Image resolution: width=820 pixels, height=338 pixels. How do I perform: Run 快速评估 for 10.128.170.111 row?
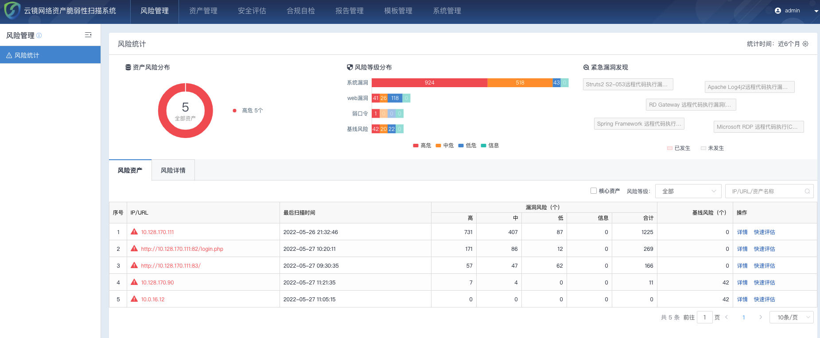coord(765,232)
